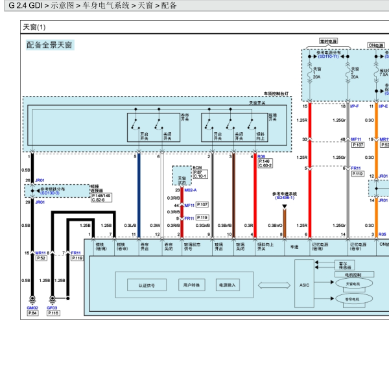
Task: Click the 常时电源 power label
Action: coord(329,41)
